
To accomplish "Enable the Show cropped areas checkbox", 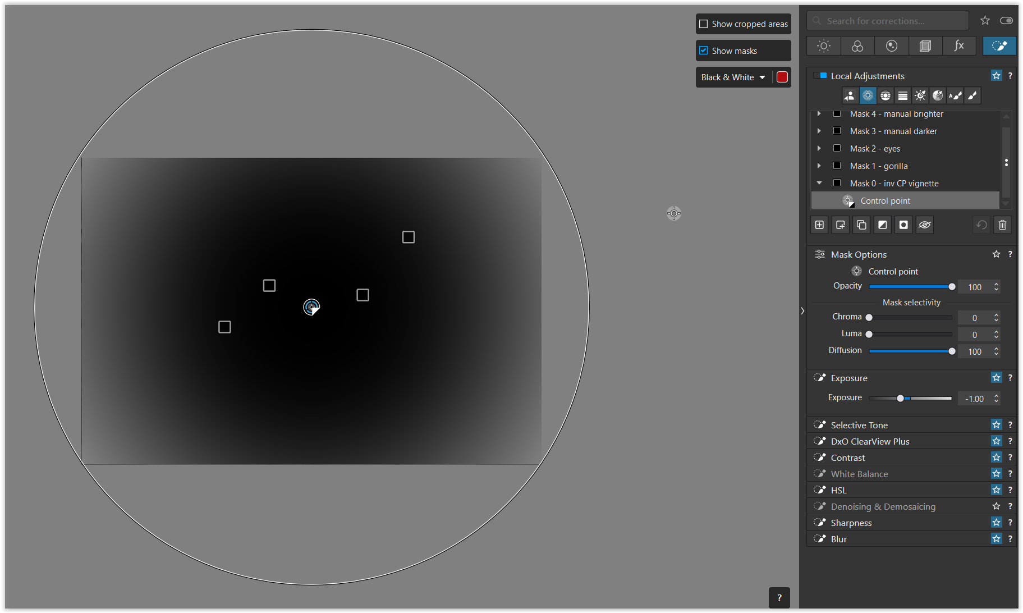I will pos(704,24).
